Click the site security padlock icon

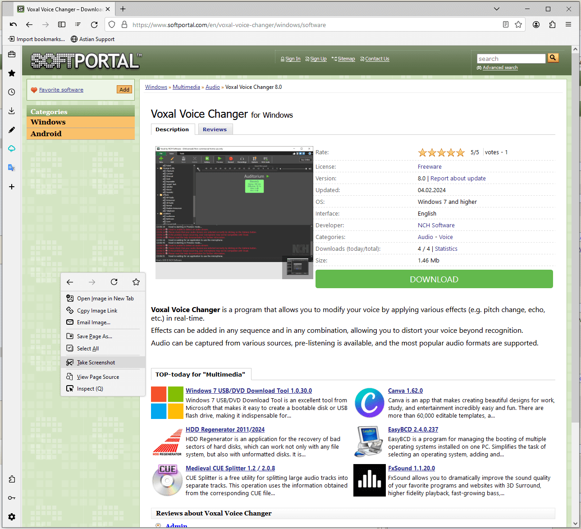coord(124,25)
